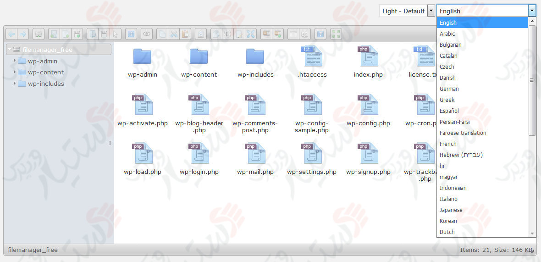Select the wp-activate.php file
541x262 pixels.
[143, 111]
